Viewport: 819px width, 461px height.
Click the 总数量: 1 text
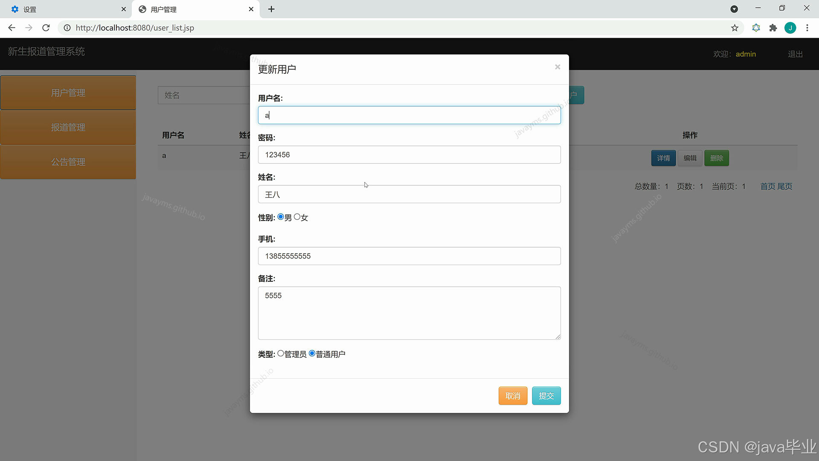tap(651, 187)
